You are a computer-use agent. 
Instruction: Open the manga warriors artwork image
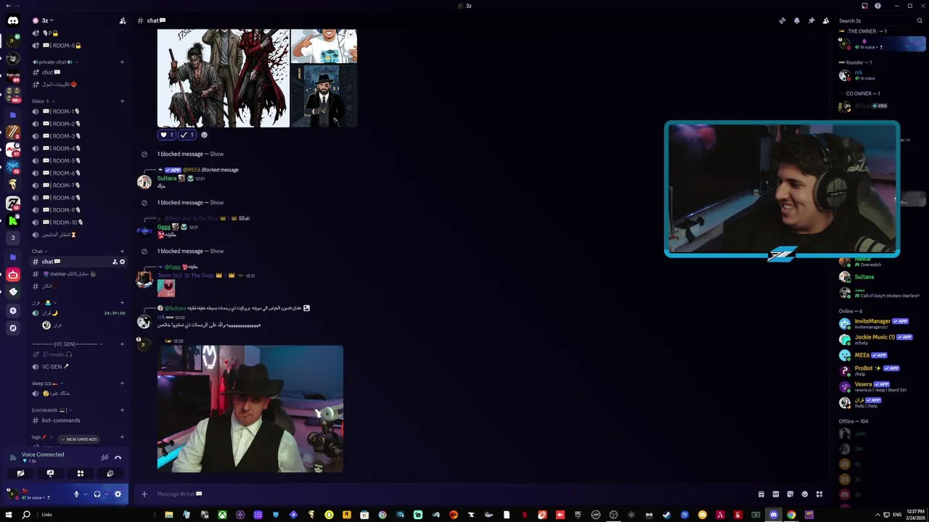pyautogui.click(x=224, y=78)
